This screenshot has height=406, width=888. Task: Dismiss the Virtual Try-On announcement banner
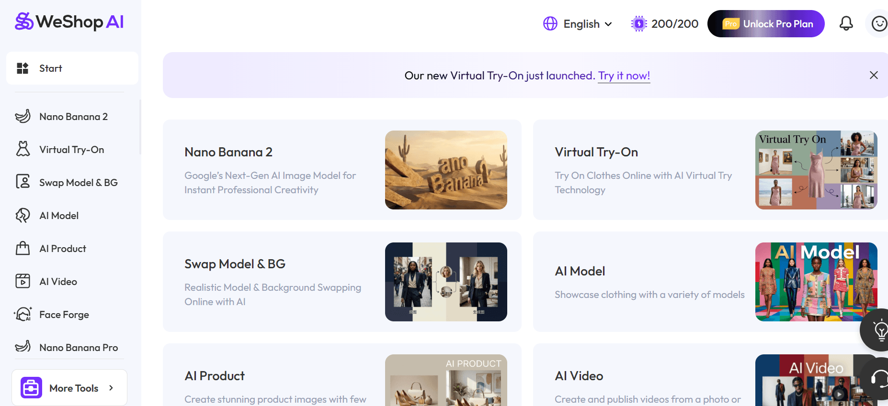873,75
